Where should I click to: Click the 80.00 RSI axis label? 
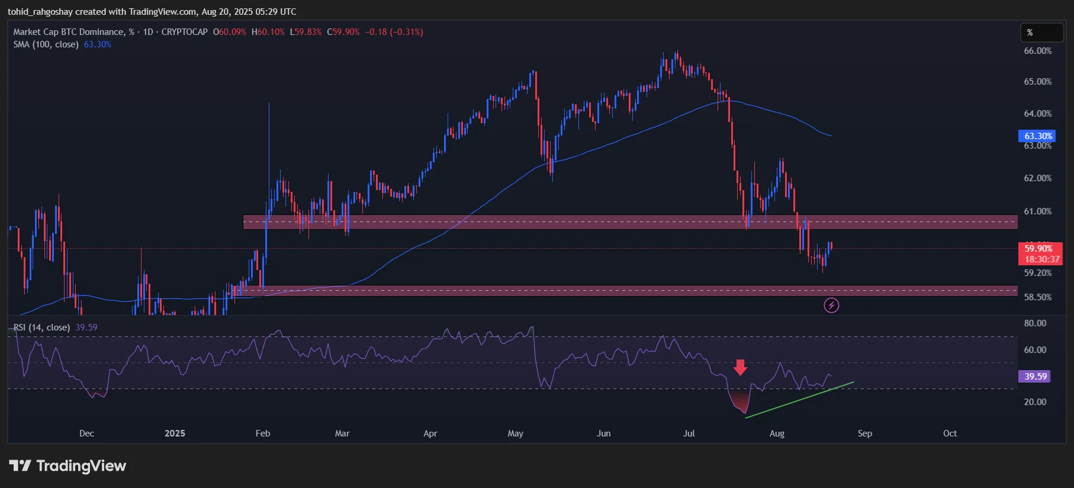click(x=1036, y=323)
